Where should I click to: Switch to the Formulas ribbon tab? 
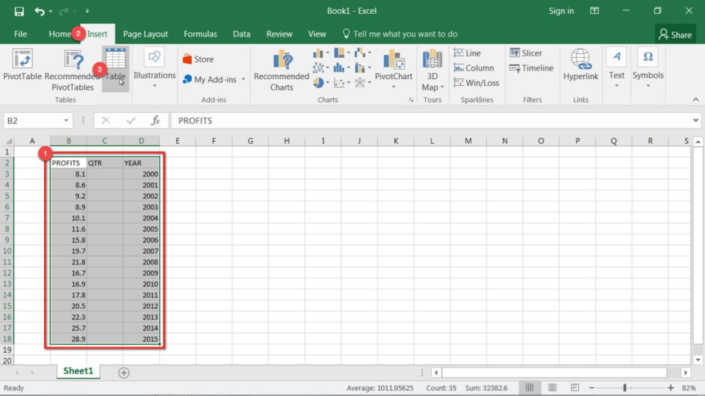click(200, 34)
